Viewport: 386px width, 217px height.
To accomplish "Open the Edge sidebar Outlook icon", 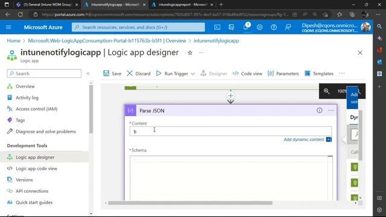I will point(379,61).
